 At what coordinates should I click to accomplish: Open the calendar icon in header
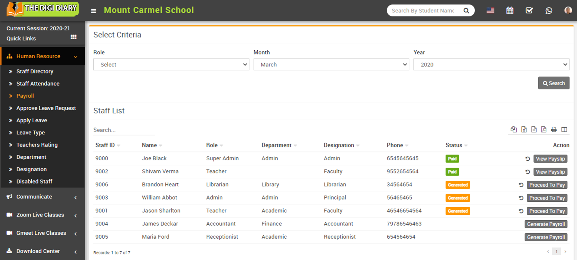[x=510, y=11]
